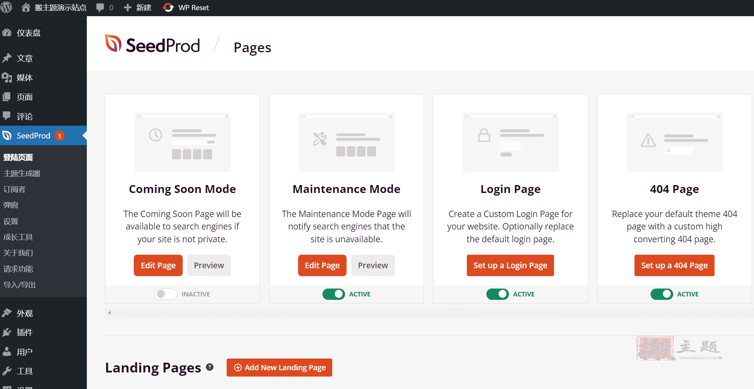This screenshot has height=389, width=754.
Task: Go to 文章 in the sidebar
Action: 43,58
